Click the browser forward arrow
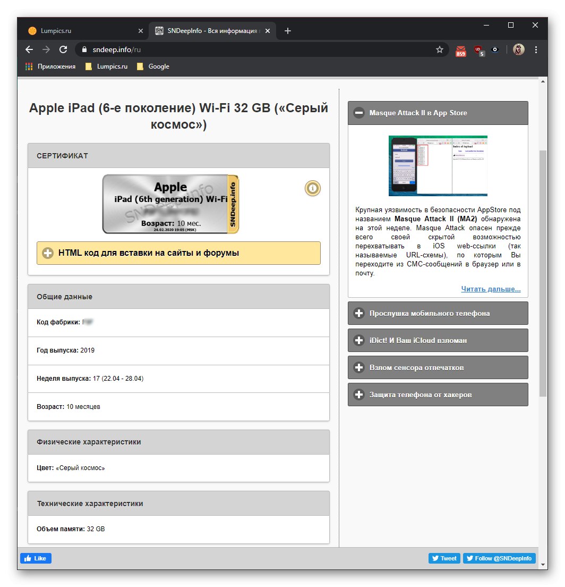 pyautogui.click(x=46, y=50)
